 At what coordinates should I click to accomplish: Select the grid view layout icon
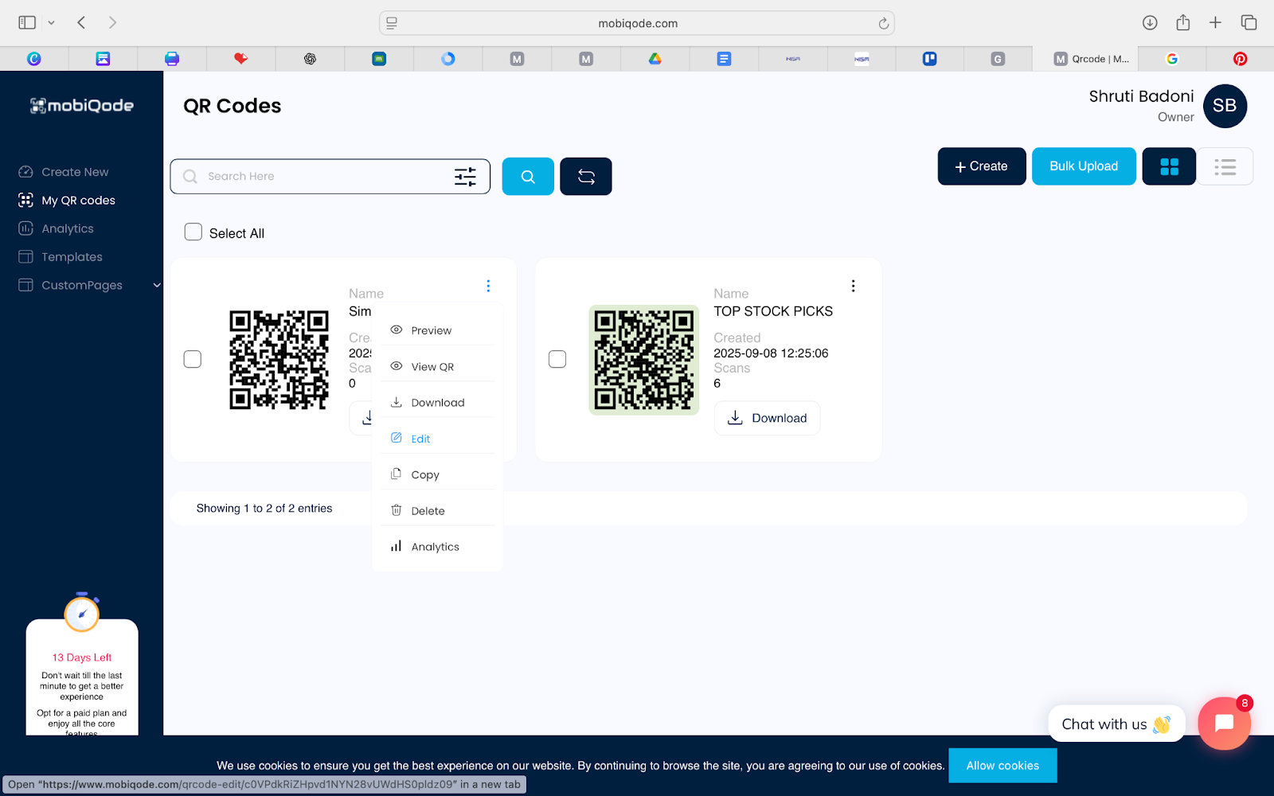click(1168, 166)
